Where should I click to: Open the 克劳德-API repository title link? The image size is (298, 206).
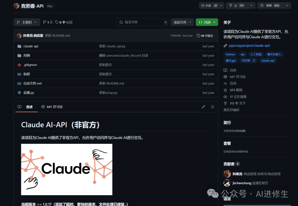click(x=32, y=6)
